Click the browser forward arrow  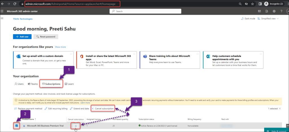click(9, 4)
